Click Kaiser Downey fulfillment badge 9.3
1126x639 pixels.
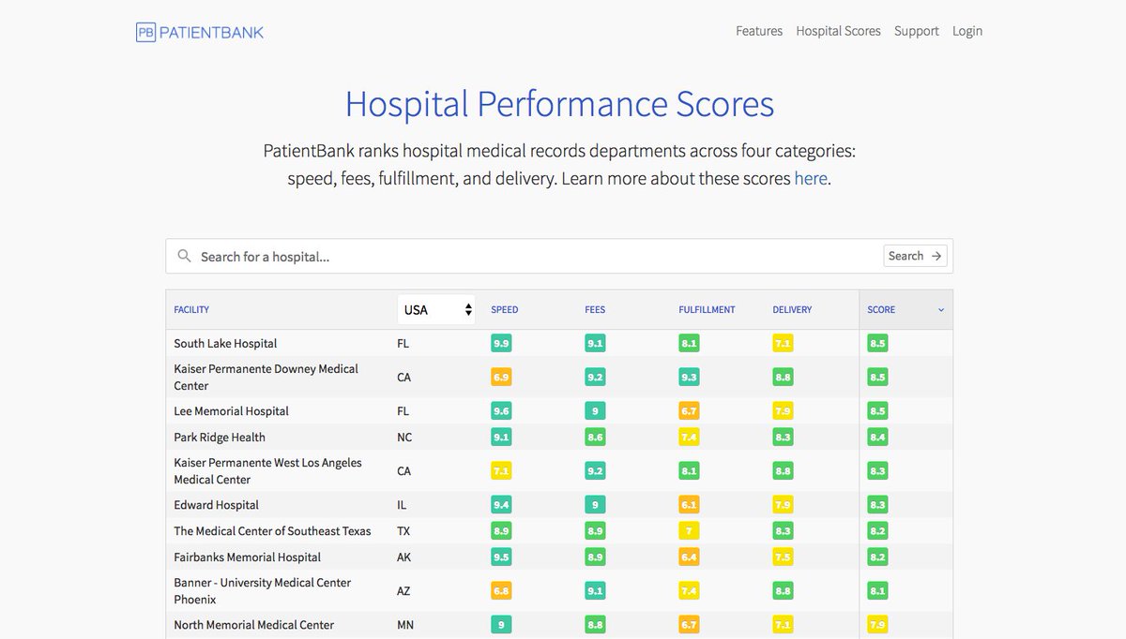(689, 378)
